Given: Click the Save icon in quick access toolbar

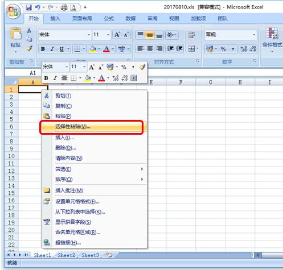Looking at the screenshot, I should click(28, 7).
